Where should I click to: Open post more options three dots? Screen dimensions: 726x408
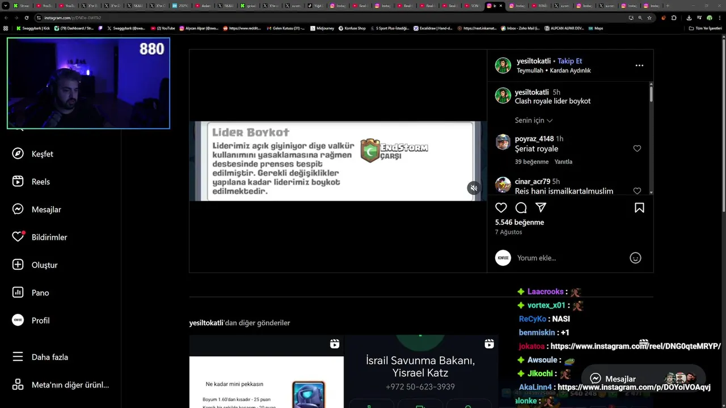tap(639, 65)
